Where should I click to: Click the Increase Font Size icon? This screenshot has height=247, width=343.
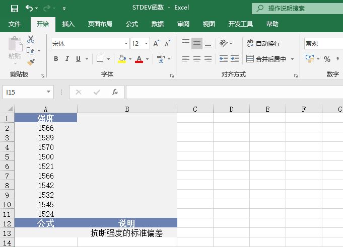pos(157,44)
